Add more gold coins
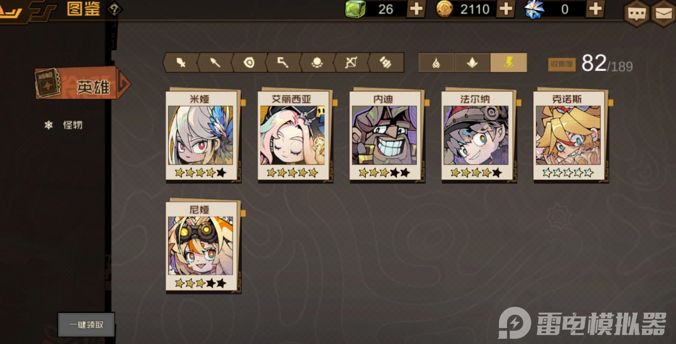676x344 pixels. click(x=506, y=9)
